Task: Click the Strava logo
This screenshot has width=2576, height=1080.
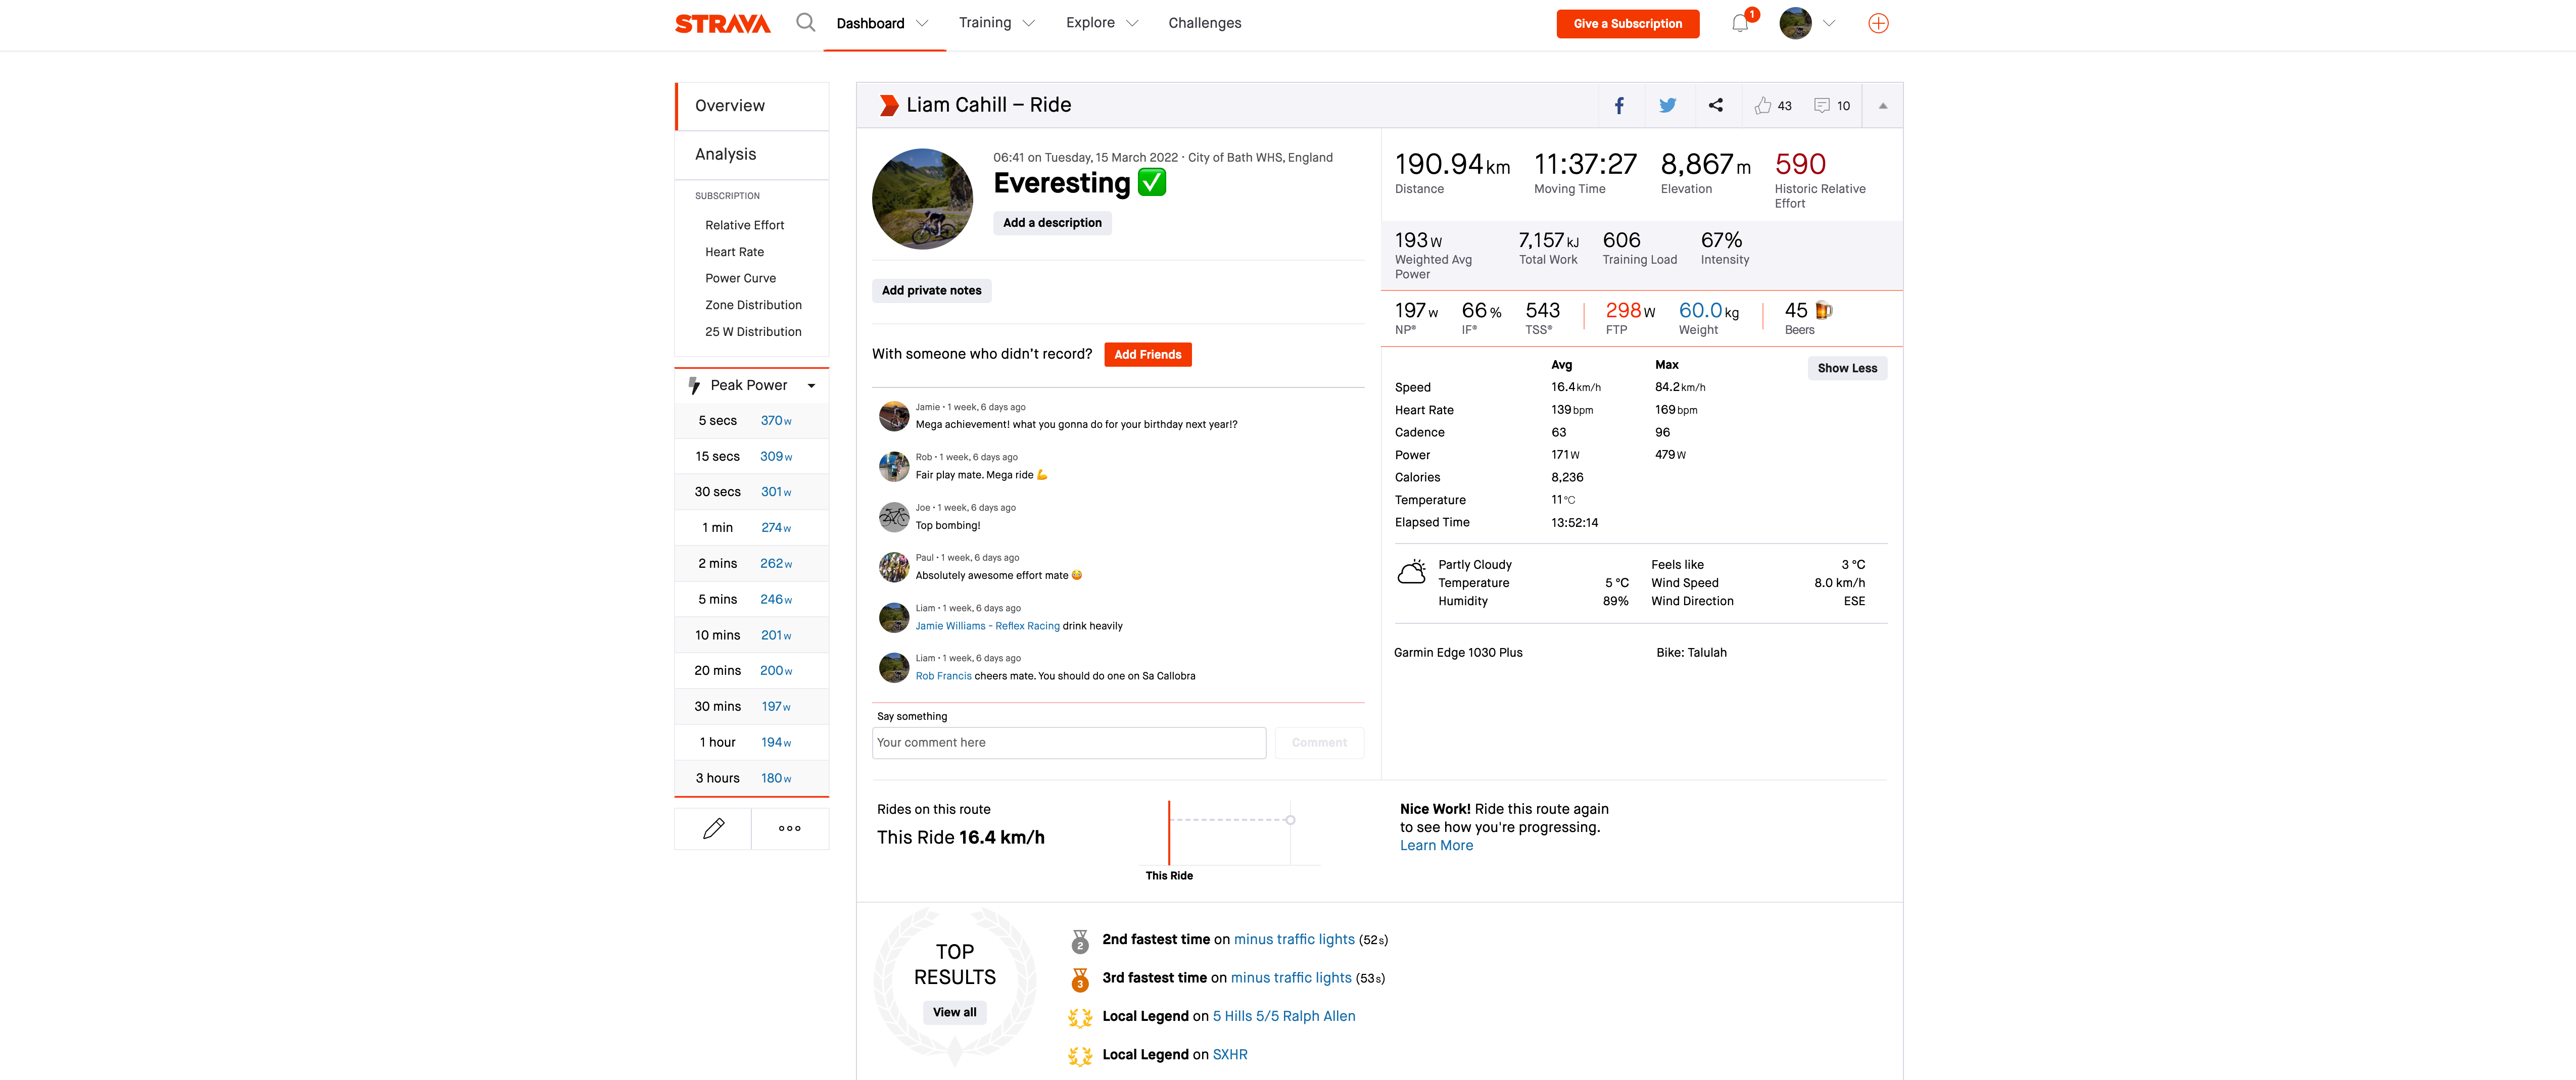Action: [x=722, y=23]
